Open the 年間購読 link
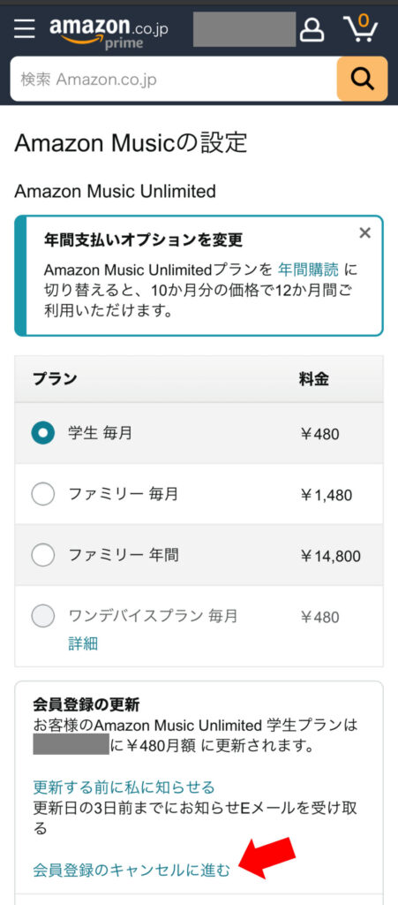The width and height of the screenshot is (398, 905). [x=308, y=270]
